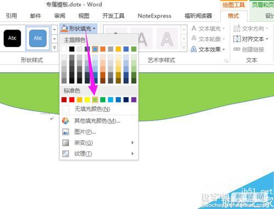The height and width of the screenshot is (209, 274).
Task: Expand the WordArt gallery more arrow
Action: point(184,48)
